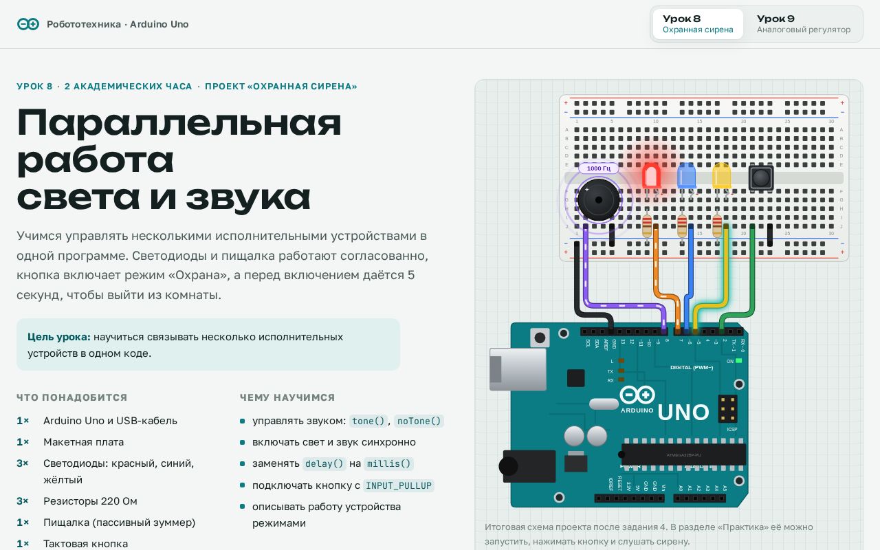The height and width of the screenshot is (550, 880).
Task: Click the USB port on Arduino board
Action: coord(518,369)
